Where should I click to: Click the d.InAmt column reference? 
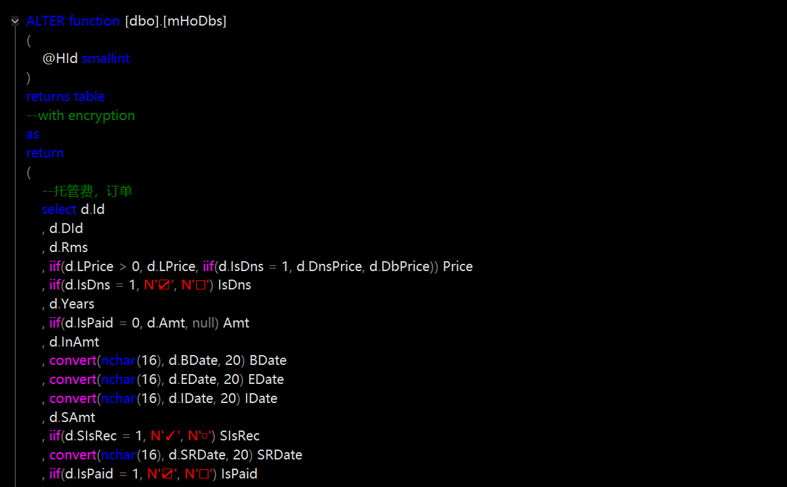pos(74,342)
